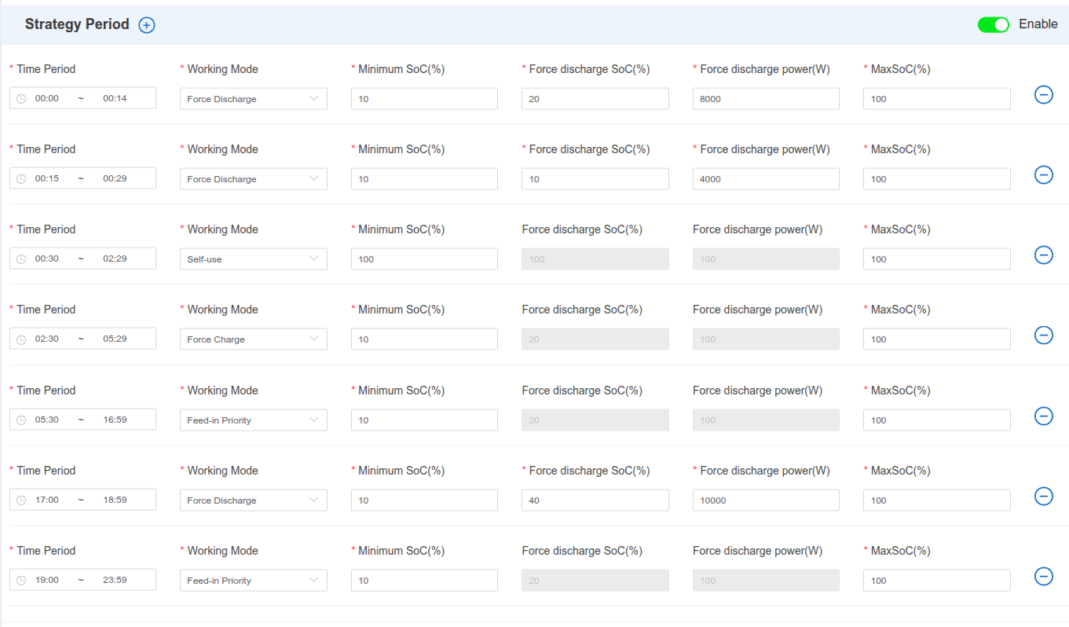Remove the 05:30 ~ 16:59 period row
1069x627 pixels.
tap(1043, 416)
